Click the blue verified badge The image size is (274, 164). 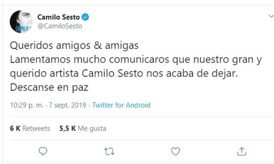(85, 17)
